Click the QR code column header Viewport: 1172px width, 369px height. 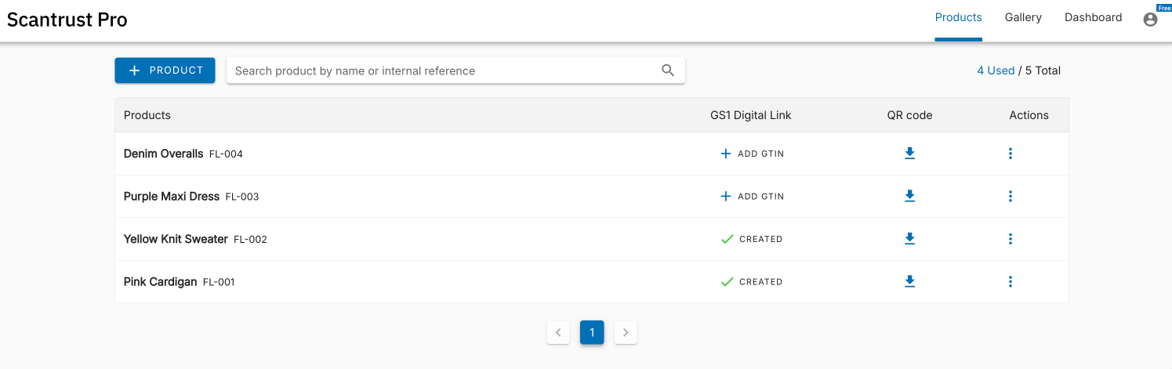[x=909, y=115]
